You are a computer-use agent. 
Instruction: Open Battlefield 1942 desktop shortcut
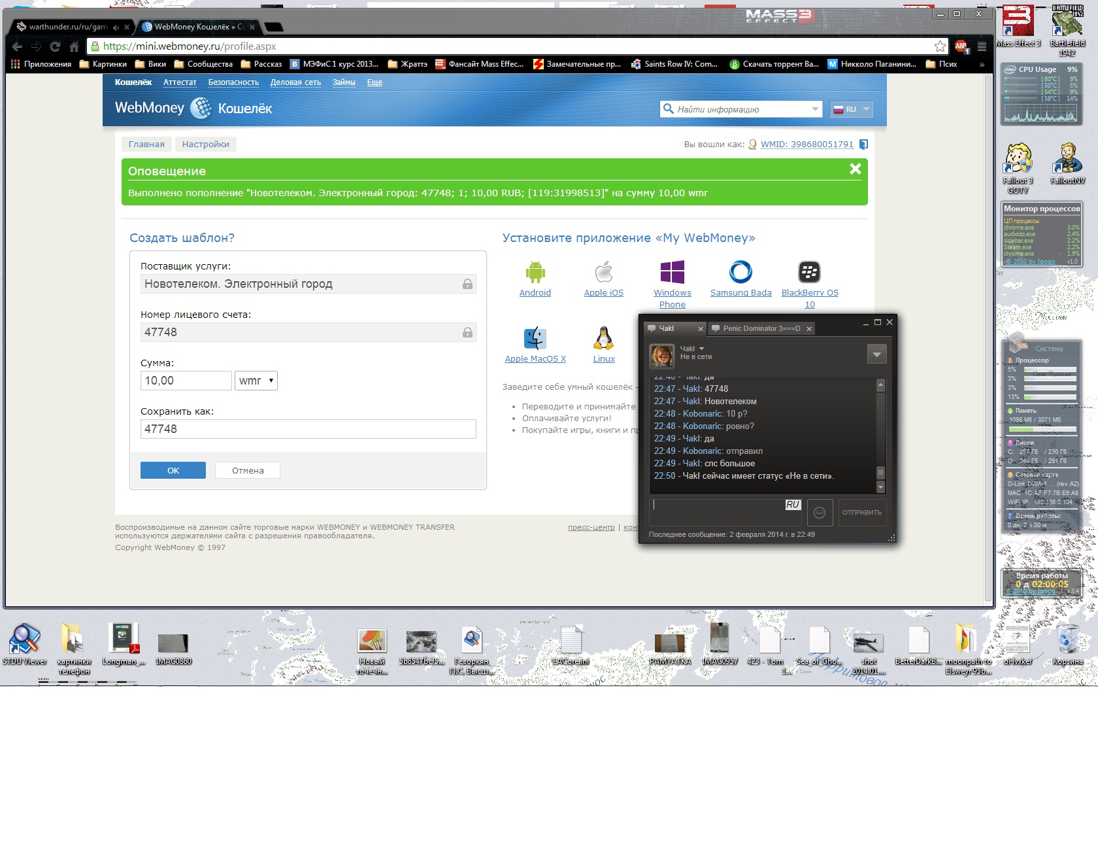point(1067,30)
